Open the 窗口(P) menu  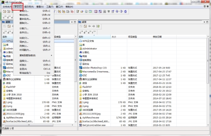tap(60, 7)
